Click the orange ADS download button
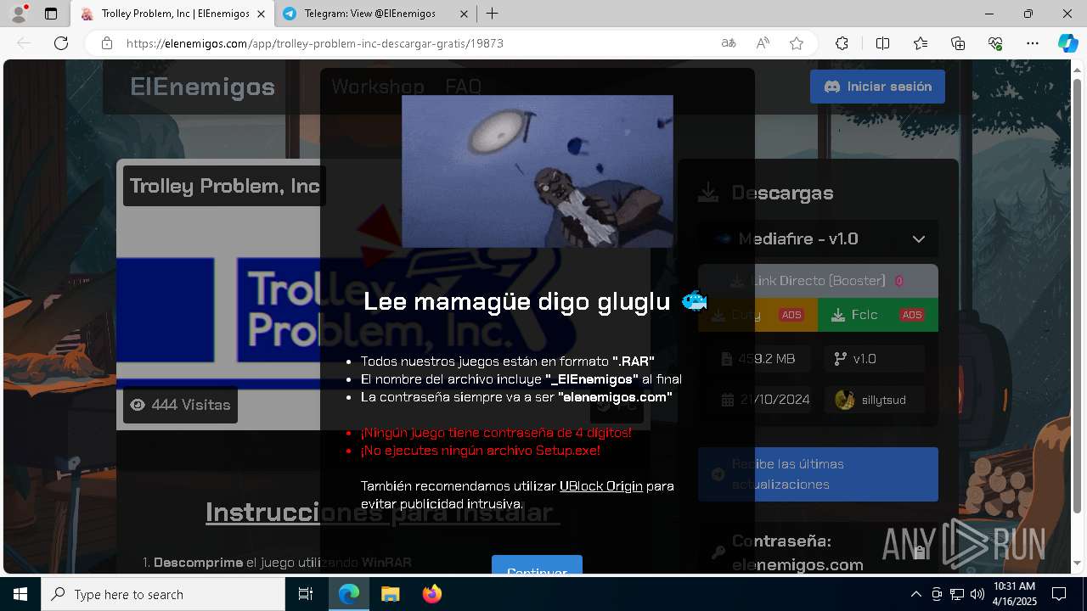The width and height of the screenshot is (1087, 611). 758,315
